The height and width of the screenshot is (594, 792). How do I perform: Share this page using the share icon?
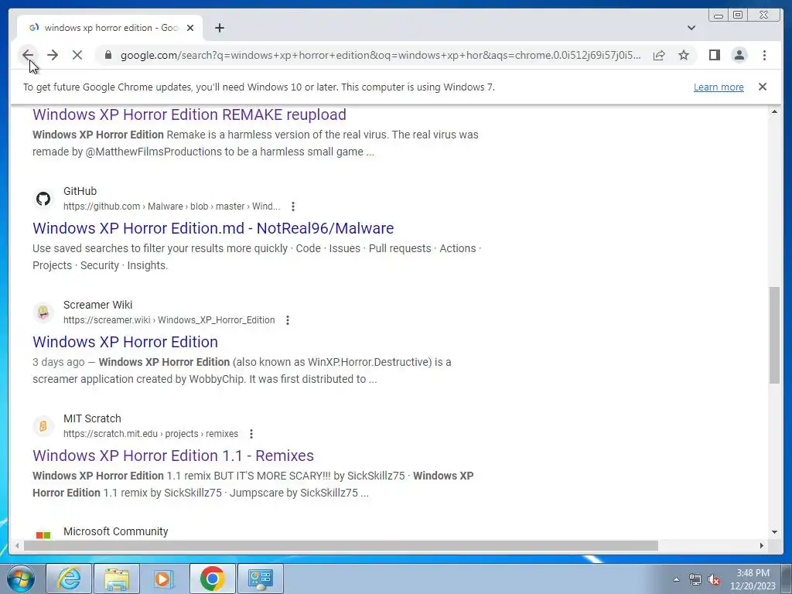click(x=659, y=55)
